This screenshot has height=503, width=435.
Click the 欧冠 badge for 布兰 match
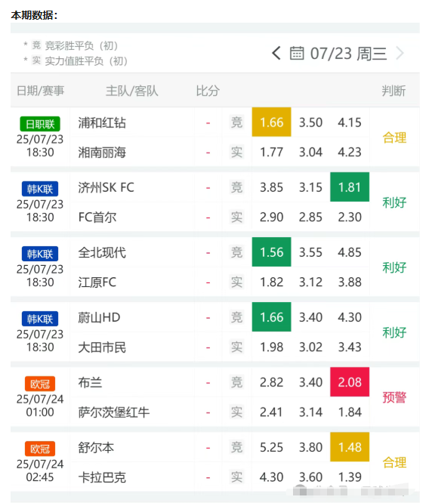pos(40,384)
